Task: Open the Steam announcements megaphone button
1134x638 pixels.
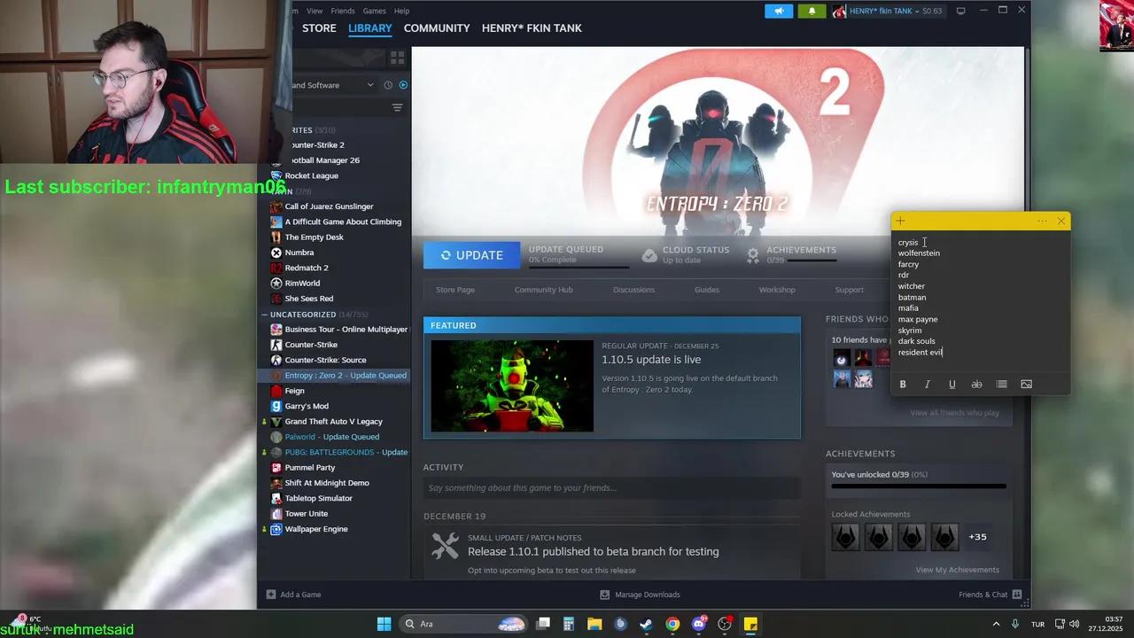Action: (779, 11)
